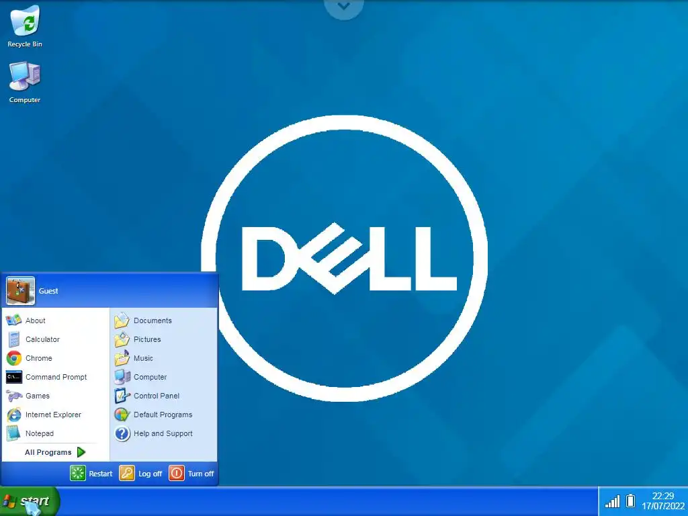Expand the chevron handle at top of screen

click(343, 7)
